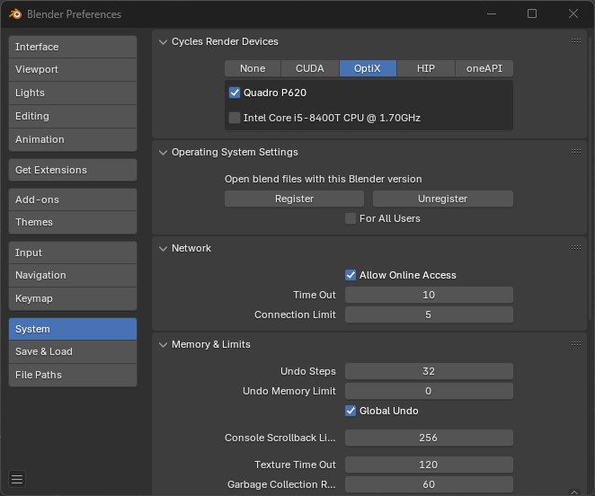Adjust the Undo Steps value field
This screenshot has height=496, width=595.
pos(429,371)
